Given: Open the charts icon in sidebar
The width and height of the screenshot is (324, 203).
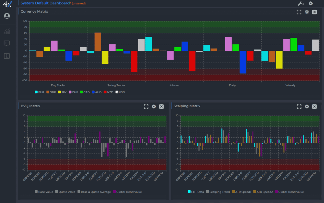Looking at the screenshot, I should coord(7,31).
